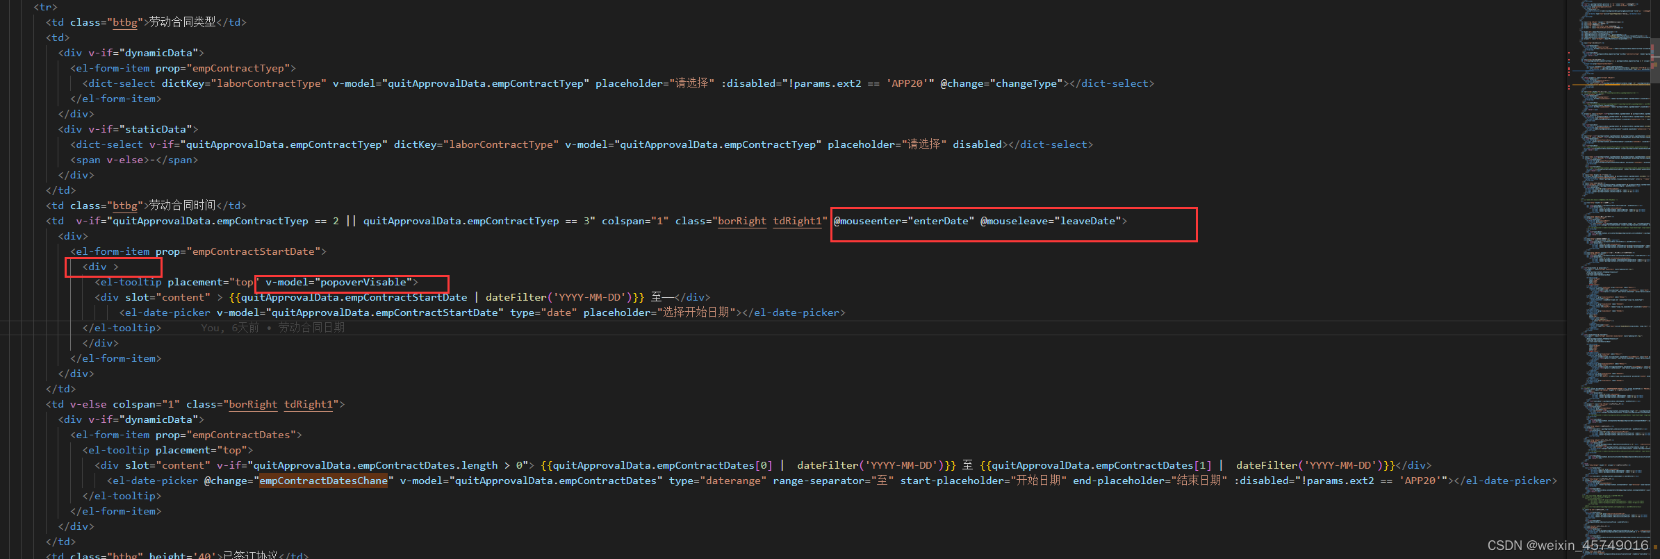1660x559 pixels.
Task: Click the first <div v-if="dynamicData"> near top
Action: (x=131, y=53)
